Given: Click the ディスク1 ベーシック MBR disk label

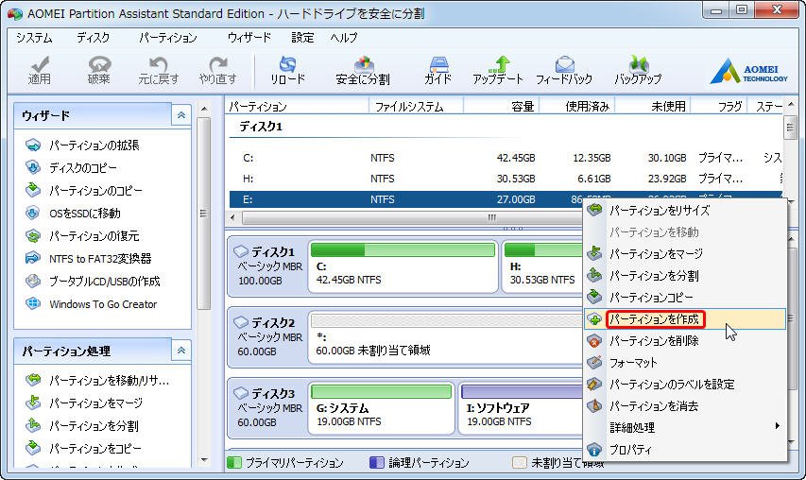Looking at the screenshot, I should coord(268,266).
